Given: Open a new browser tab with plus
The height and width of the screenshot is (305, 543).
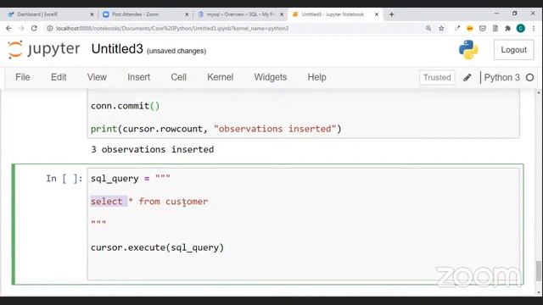Looking at the screenshot, I should pos(391,14).
